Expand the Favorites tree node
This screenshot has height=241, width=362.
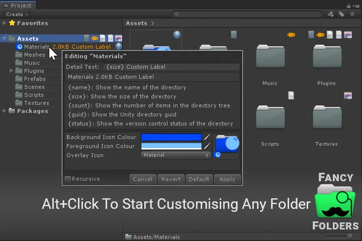click(x=4, y=23)
